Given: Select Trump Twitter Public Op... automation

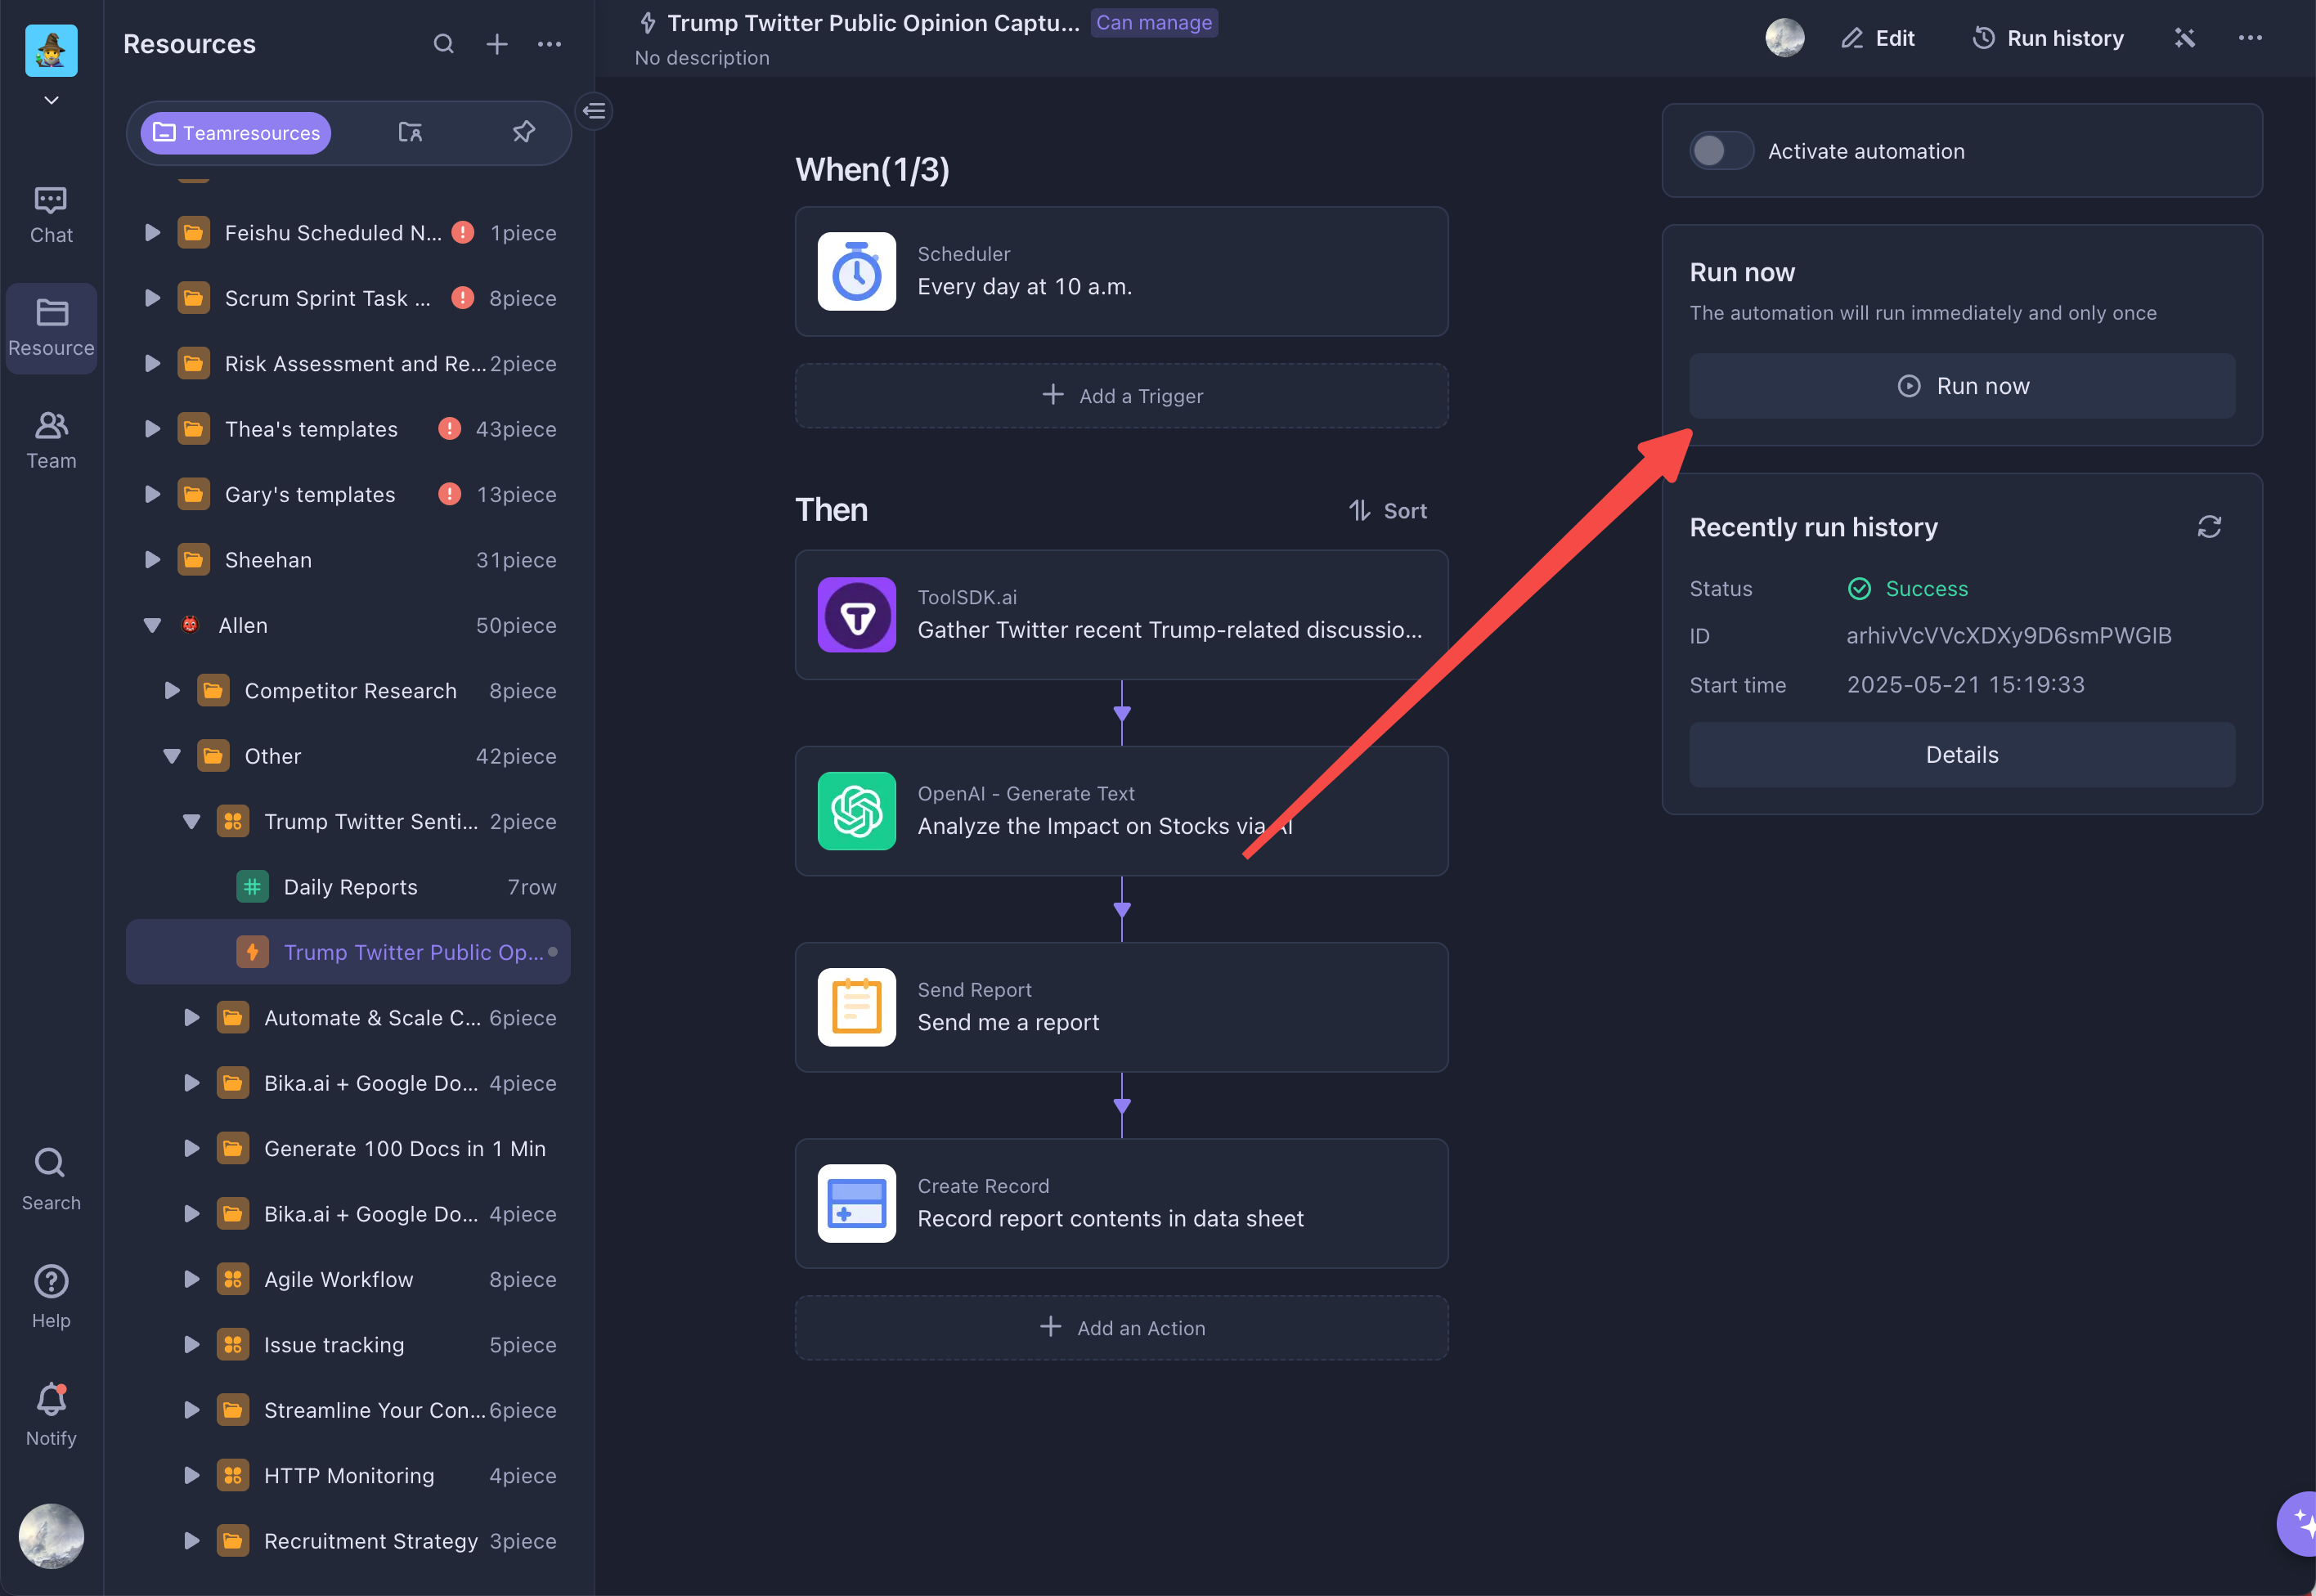Looking at the screenshot, I should 348,952.
